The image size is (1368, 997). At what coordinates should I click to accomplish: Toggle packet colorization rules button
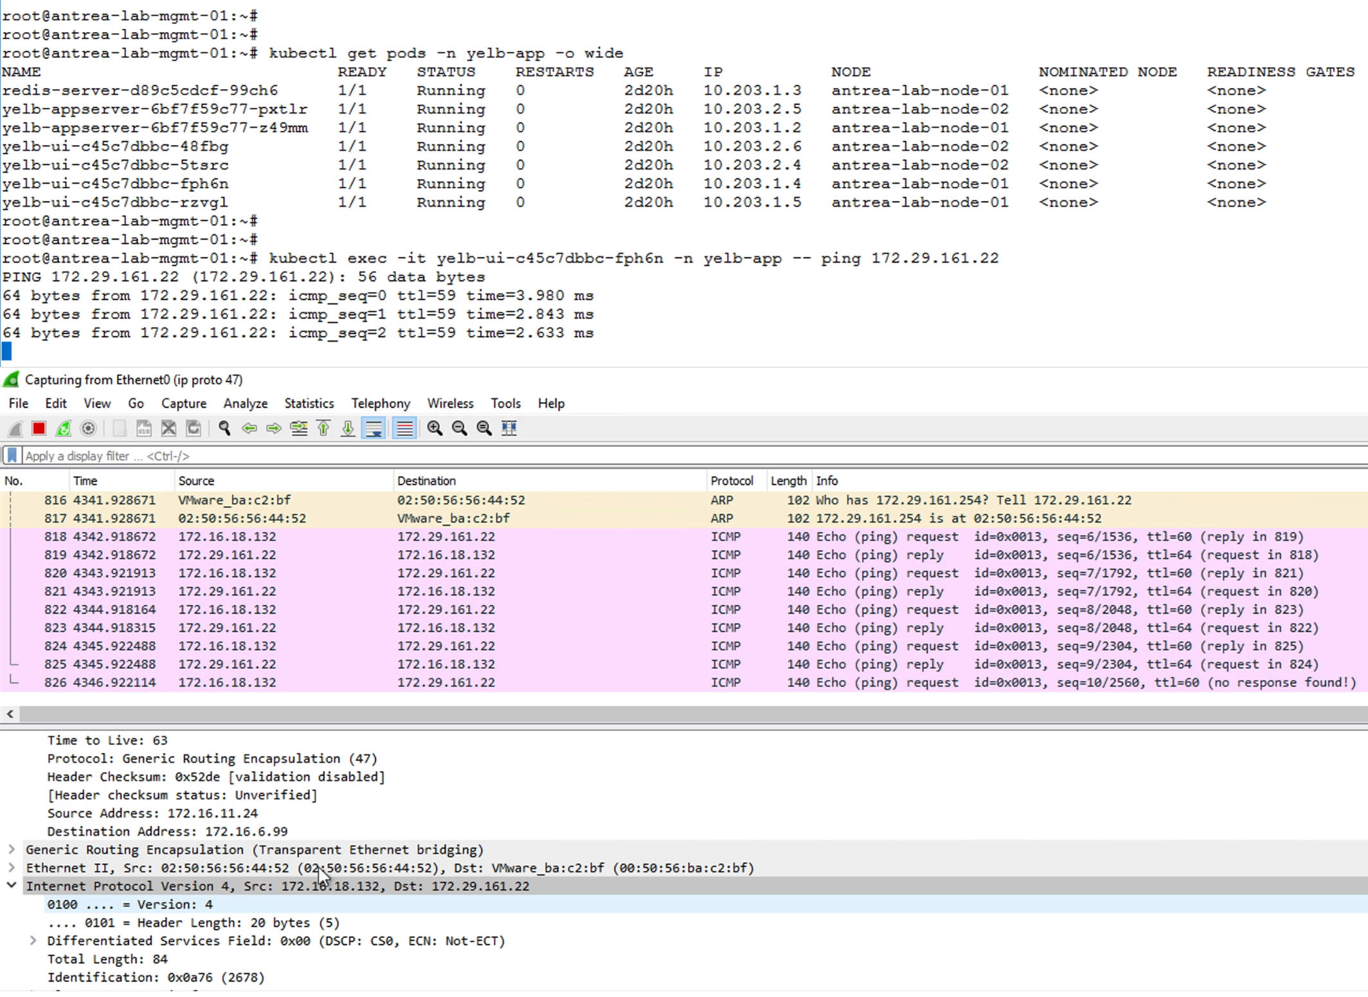[x=404, y=428]
